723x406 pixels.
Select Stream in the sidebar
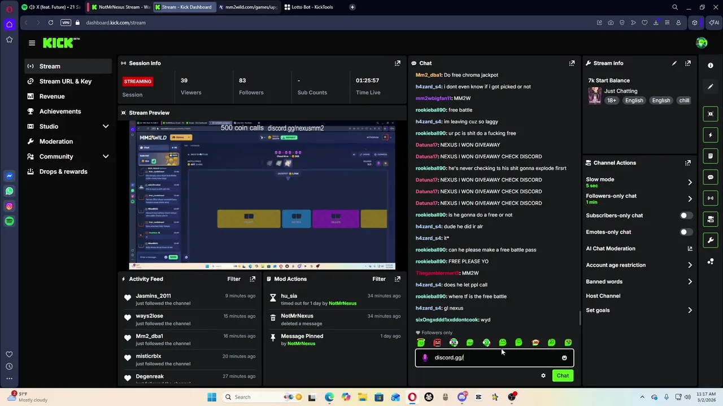(69, 67)
